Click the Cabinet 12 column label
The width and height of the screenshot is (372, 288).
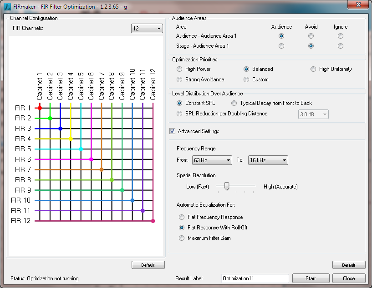point(153,84)
